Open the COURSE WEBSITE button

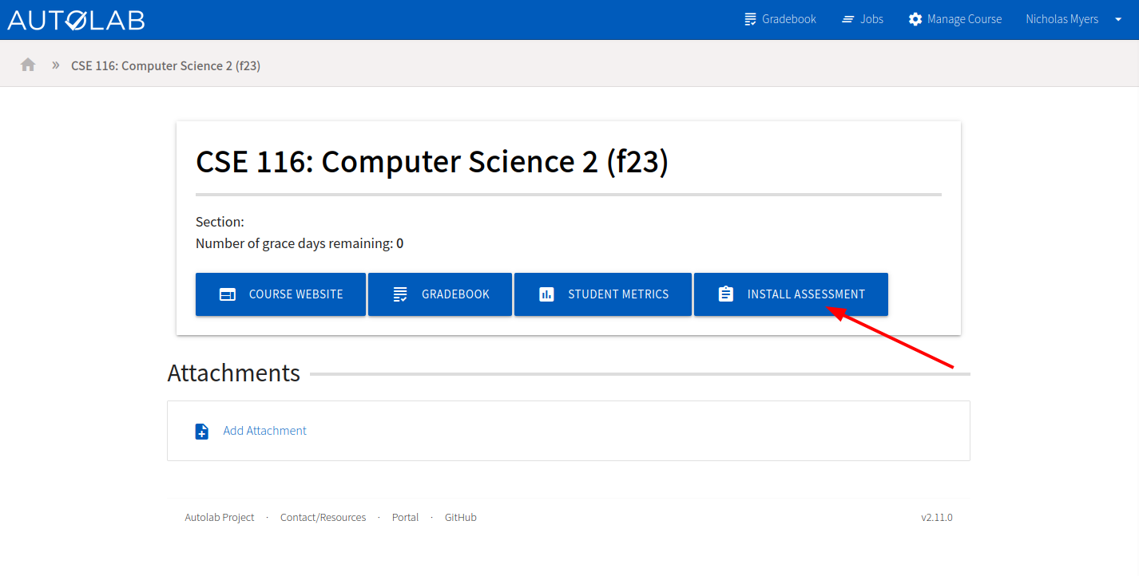(280, 294)
